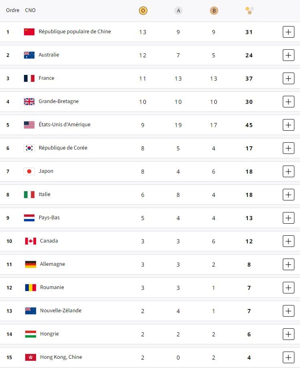Open the plus button for Italie

click(288, 194)
